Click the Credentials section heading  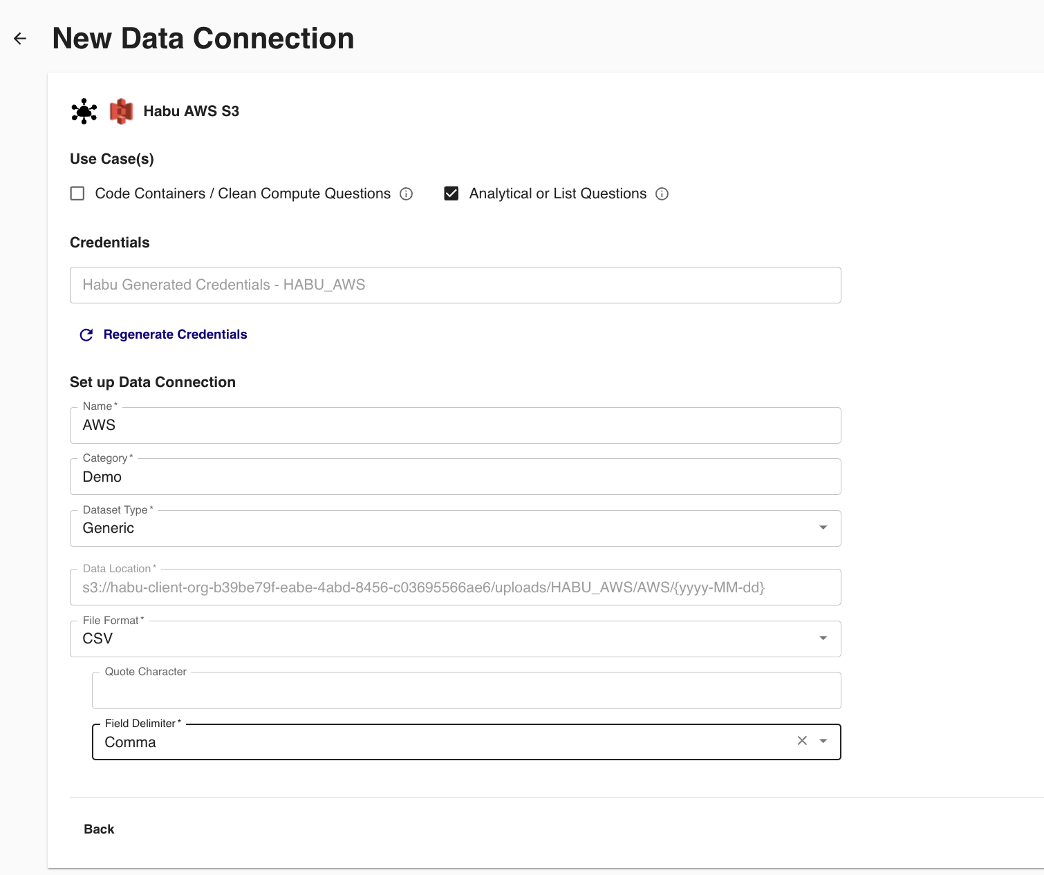click(x=110, y=243)
